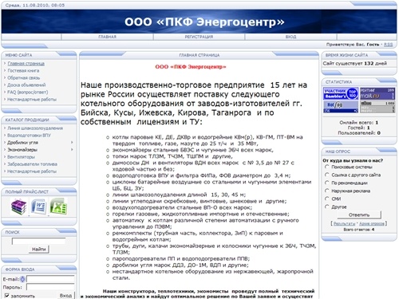Open the РЕГИСТРАЦИЯ top menu item
Viewport: 399px width, 299px height.
(x=199, y=37)
